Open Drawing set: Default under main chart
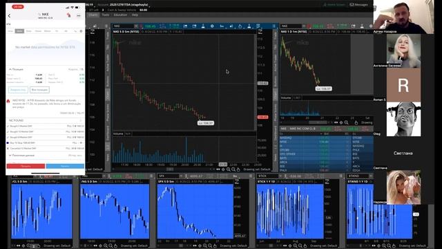Image resolution: width=442 pixels, height=249 pixels. 256,169
